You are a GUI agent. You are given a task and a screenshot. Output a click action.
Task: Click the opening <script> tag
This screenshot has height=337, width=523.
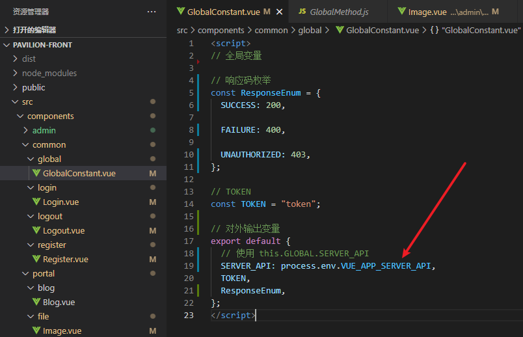click(230, 44)
